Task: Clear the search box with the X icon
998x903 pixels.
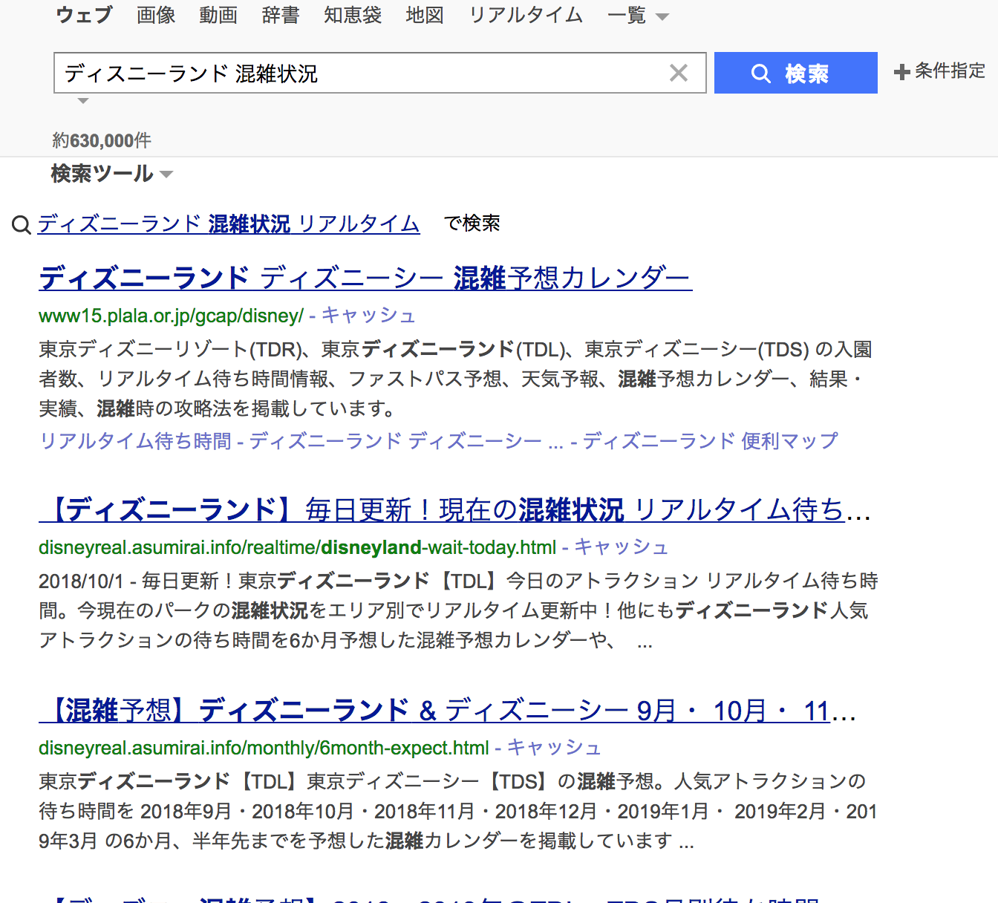Action: 678,73
